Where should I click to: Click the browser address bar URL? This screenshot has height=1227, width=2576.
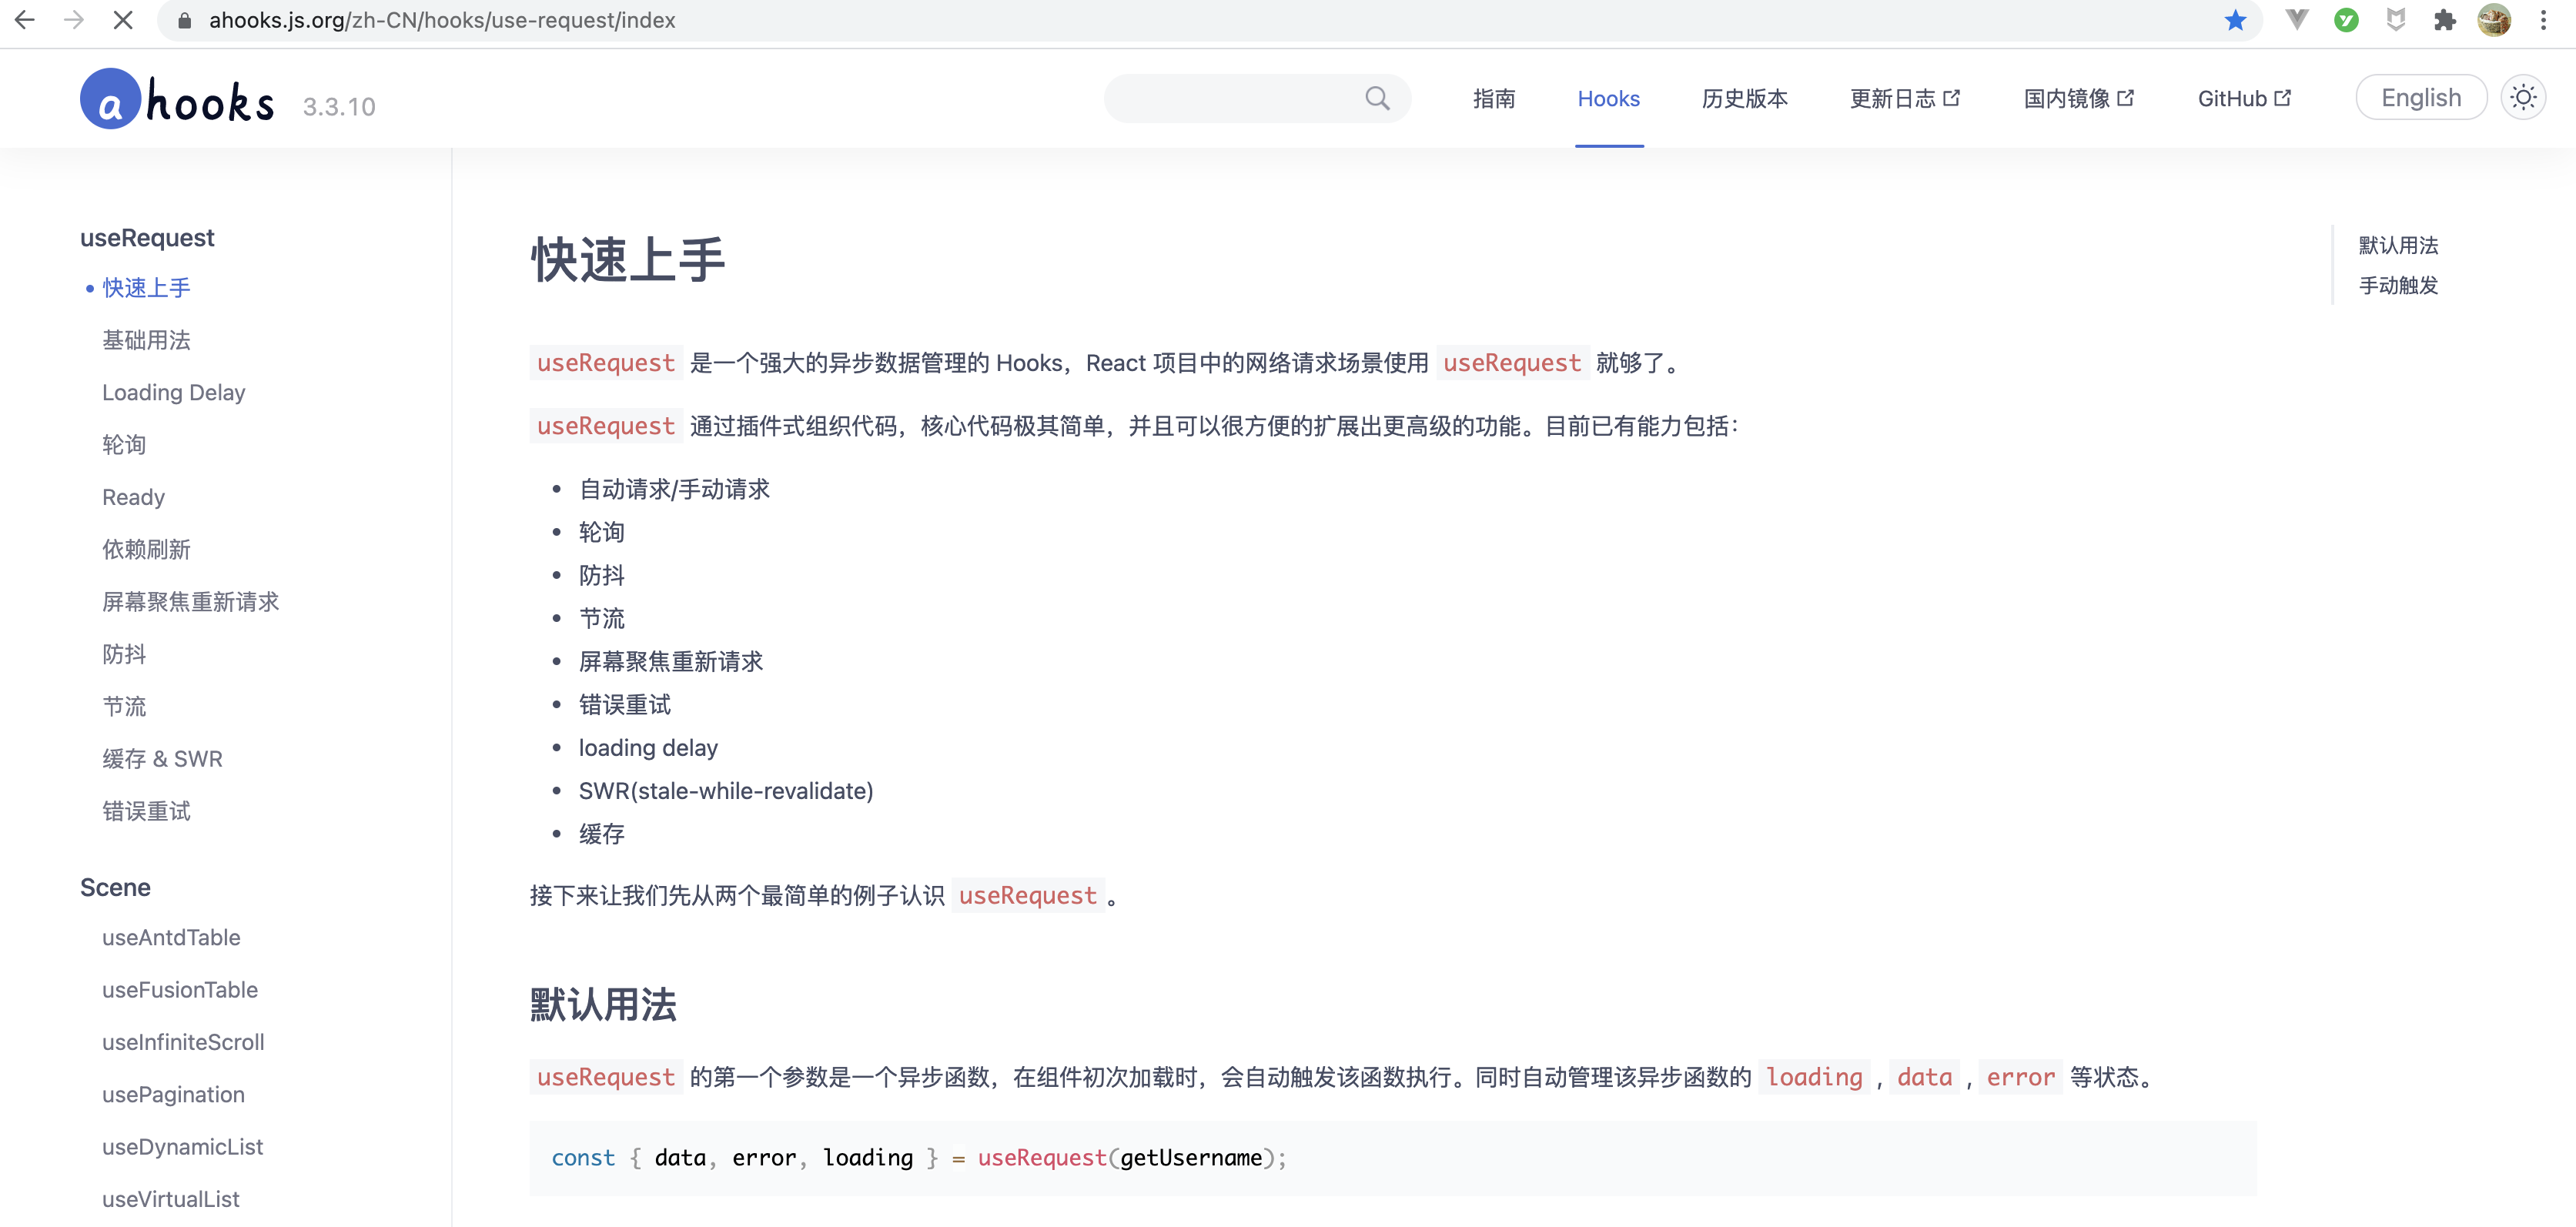pyautogui.click(x=442, y=20)
